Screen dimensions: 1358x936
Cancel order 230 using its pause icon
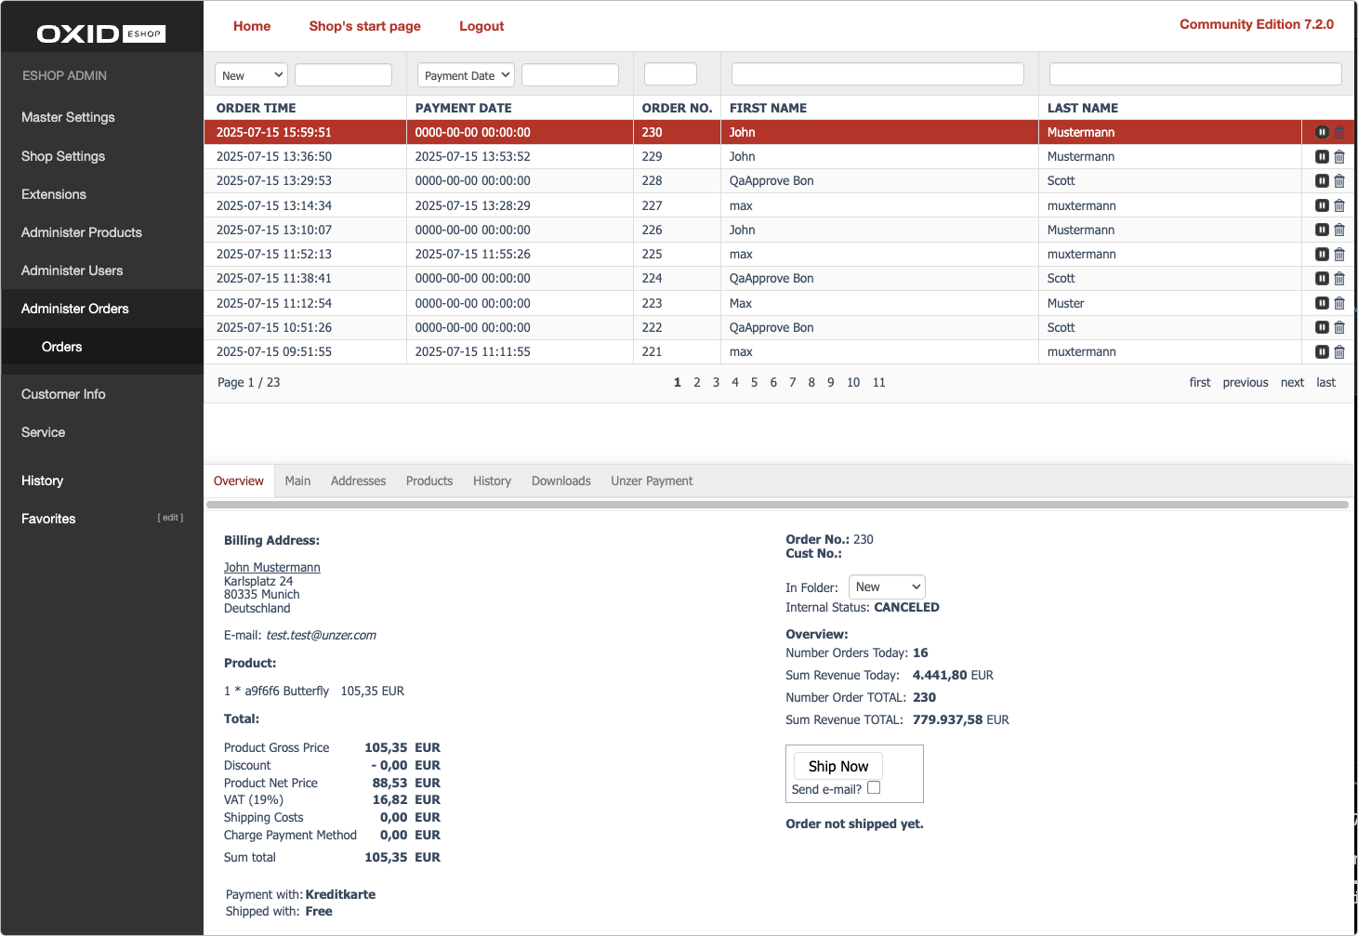1322,132
